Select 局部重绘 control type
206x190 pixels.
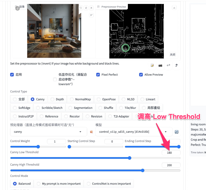coord(151,108)
